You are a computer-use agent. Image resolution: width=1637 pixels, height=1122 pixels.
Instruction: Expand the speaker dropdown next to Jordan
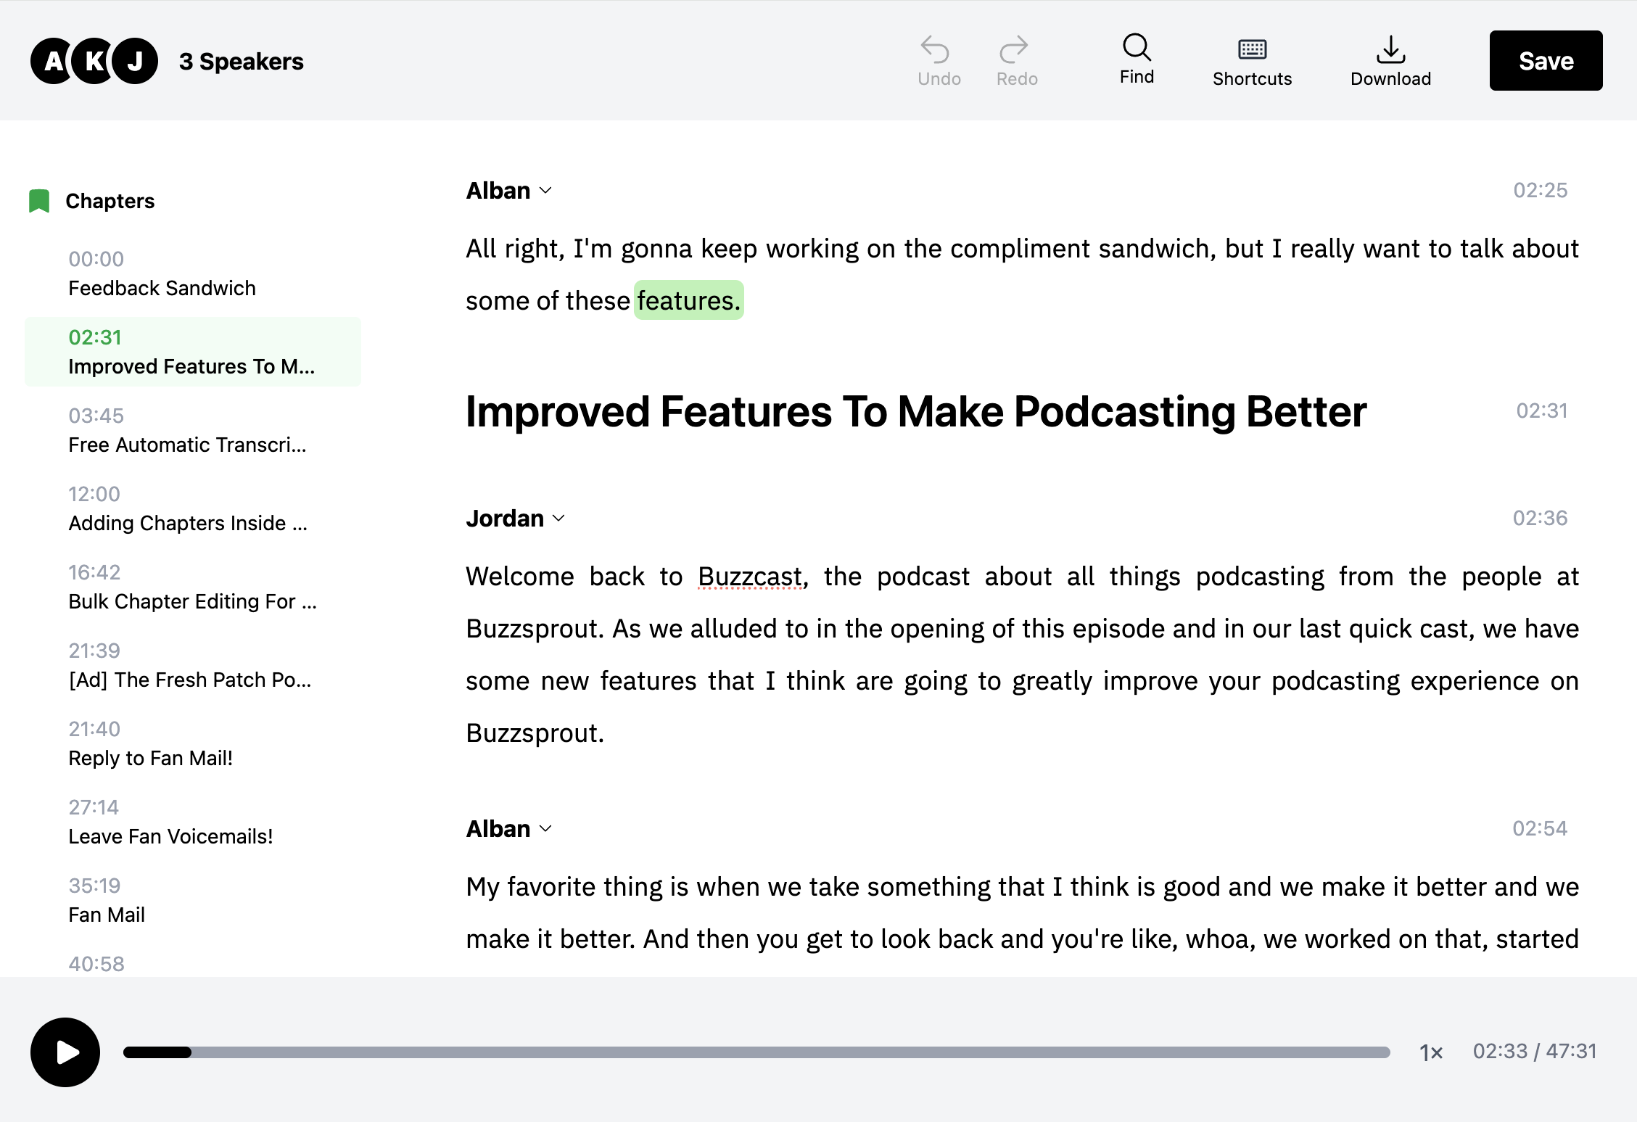point(559,518)
